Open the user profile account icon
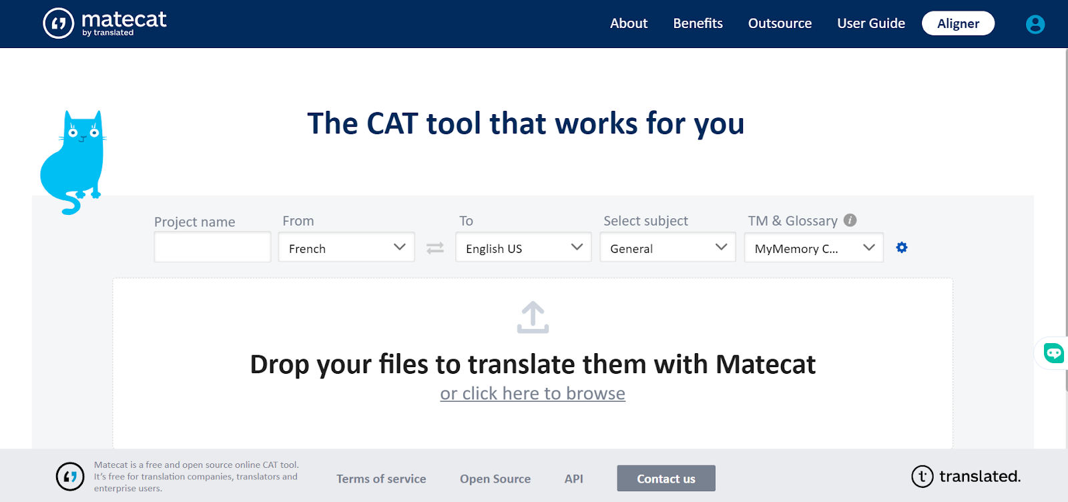 [x=1035, y=24]
